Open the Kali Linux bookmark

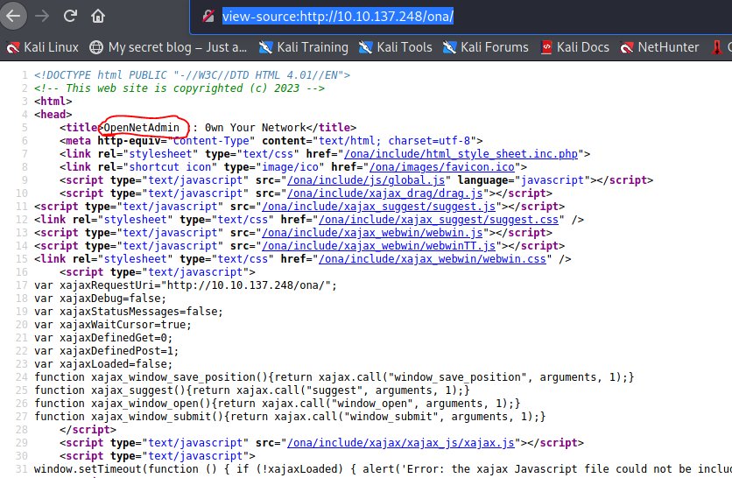click(x=43, y=47)
